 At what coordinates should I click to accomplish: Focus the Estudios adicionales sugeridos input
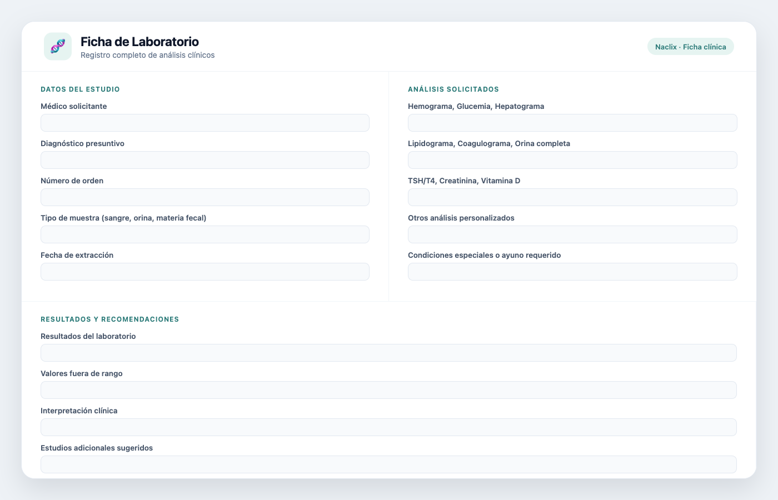tap(388, 464)
